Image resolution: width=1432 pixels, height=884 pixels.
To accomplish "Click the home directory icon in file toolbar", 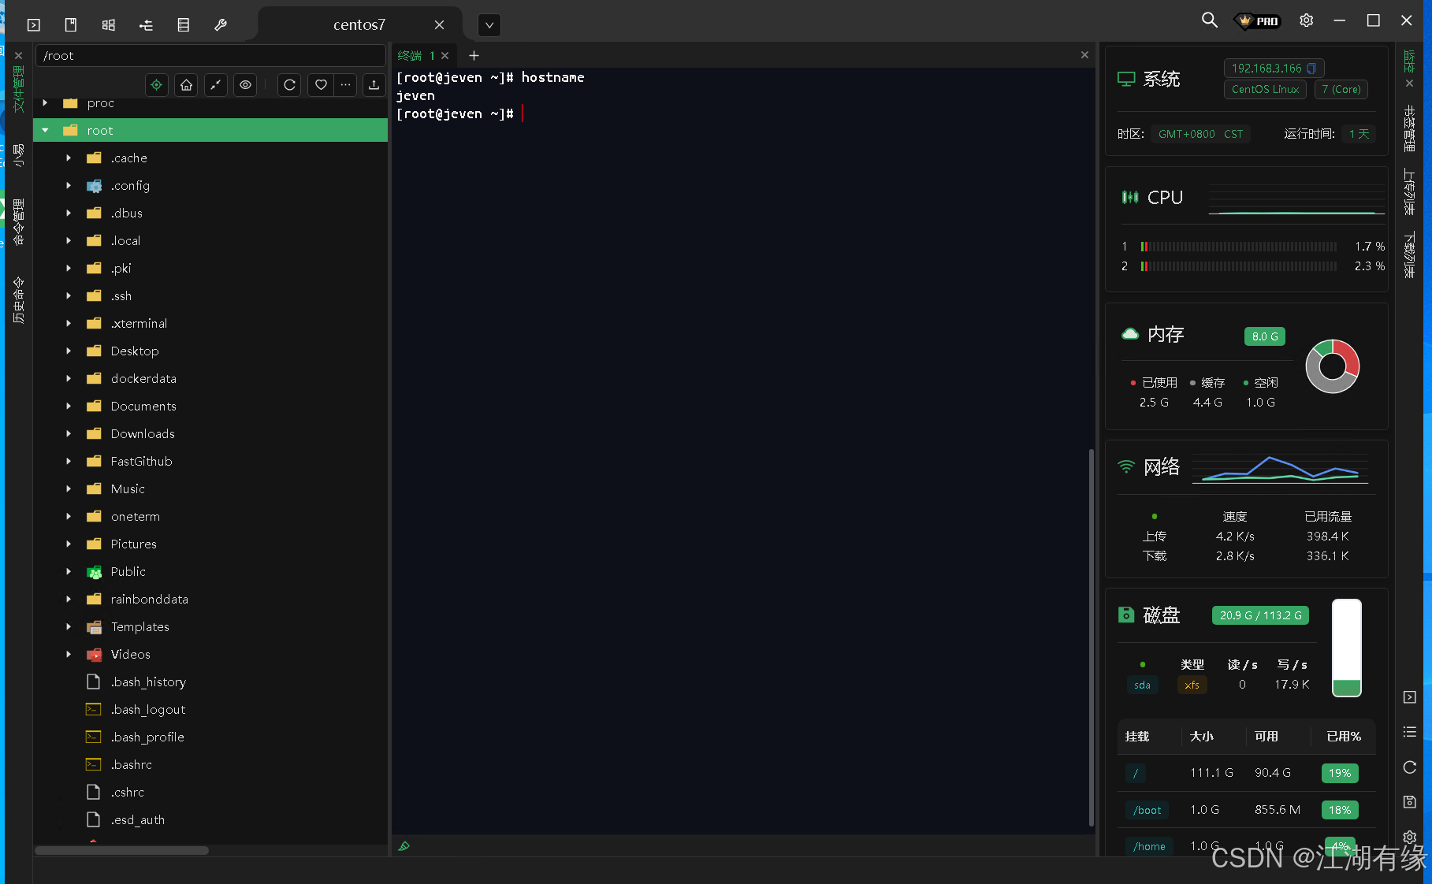I will pyautogui.click(x=186, y=85).
